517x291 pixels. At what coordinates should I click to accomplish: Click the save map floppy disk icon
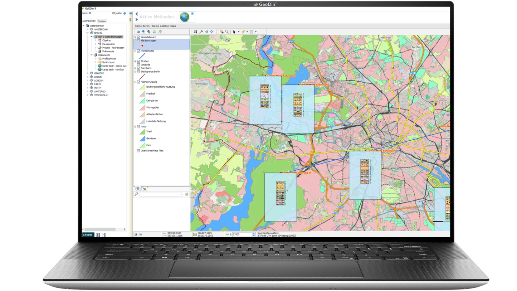195,32
